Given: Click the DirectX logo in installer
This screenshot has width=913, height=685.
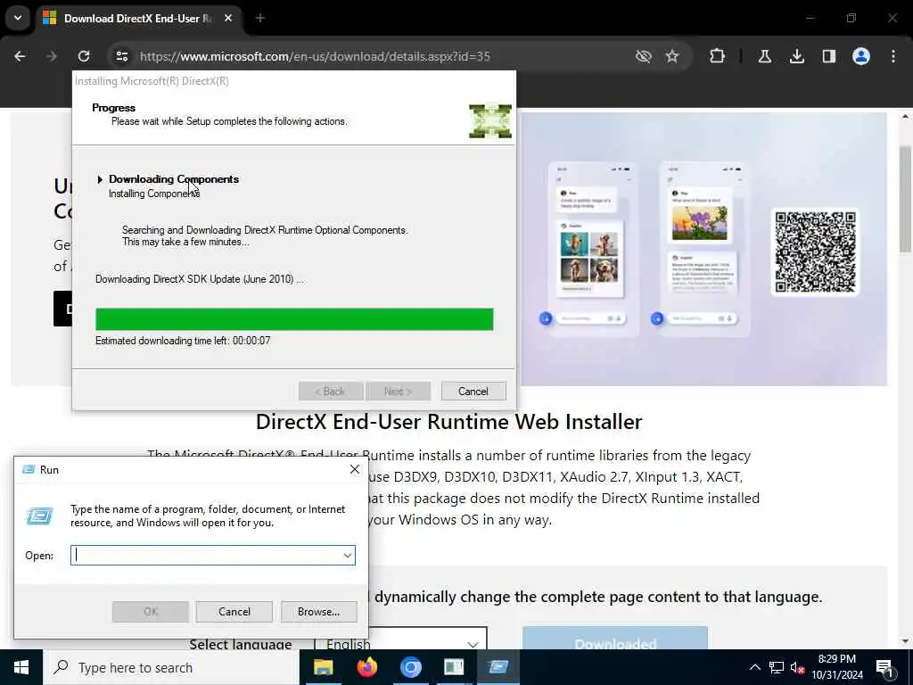Looking at the screenshot, I should [x=490, y=121].
